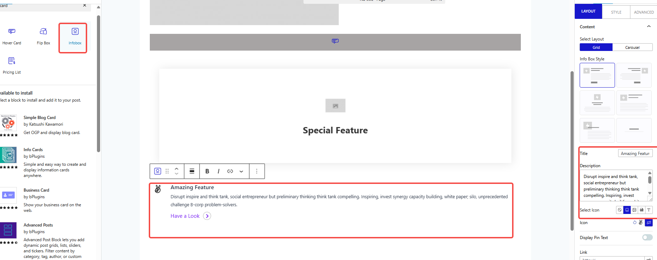Toggle bold formatting
Viewport: 657px width, 260px height.
(207, 171)
